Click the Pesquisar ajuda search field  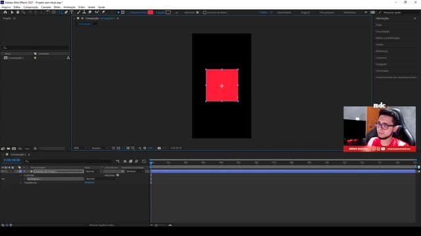(x=399, y=12)
